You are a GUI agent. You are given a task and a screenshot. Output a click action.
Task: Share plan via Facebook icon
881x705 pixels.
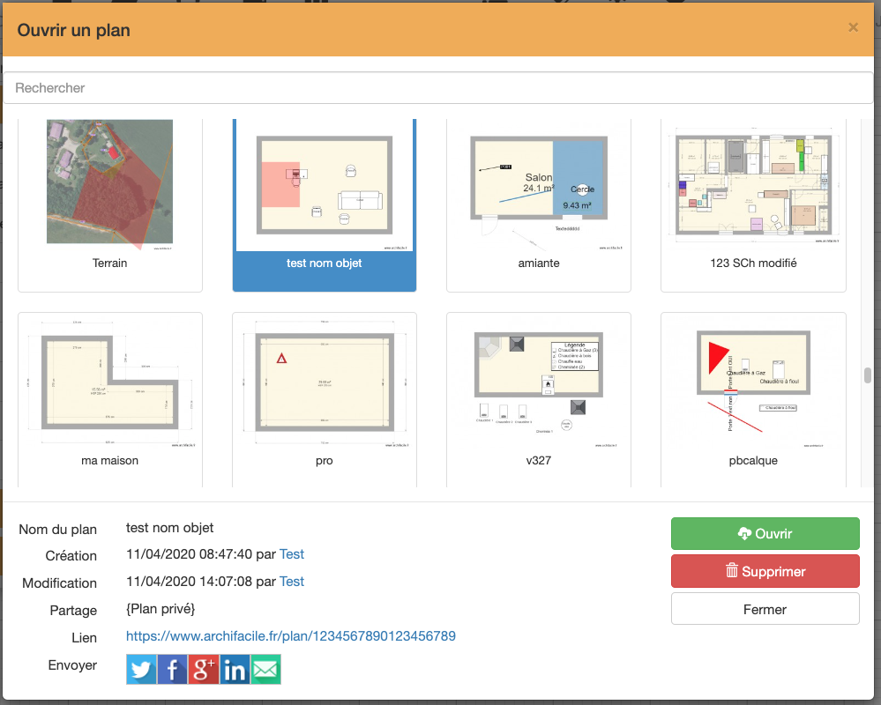(x=172, y=670)
